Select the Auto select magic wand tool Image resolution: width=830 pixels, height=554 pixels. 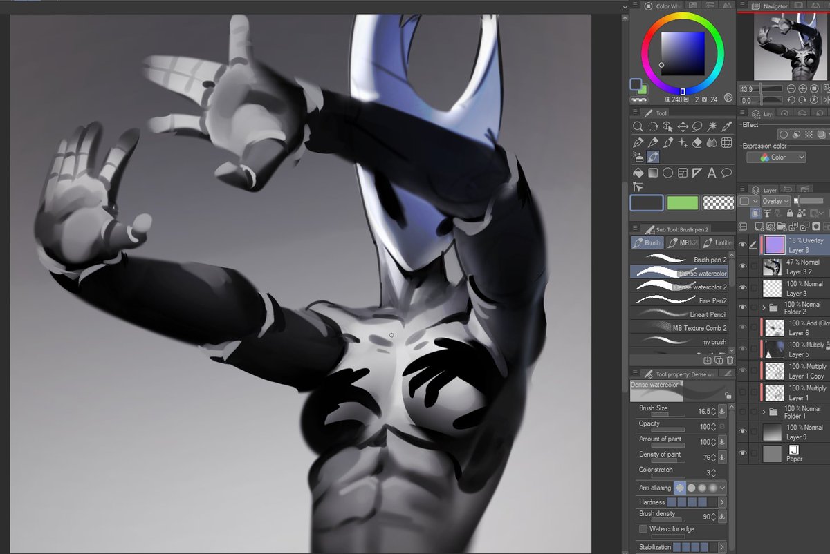tap(712, 126)
